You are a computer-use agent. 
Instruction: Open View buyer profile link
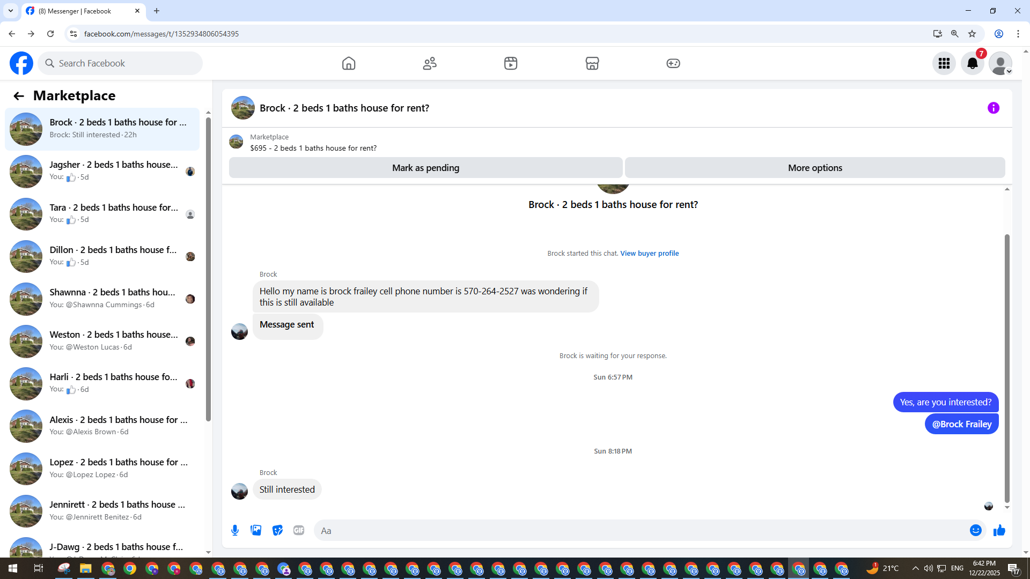point(649,254)
